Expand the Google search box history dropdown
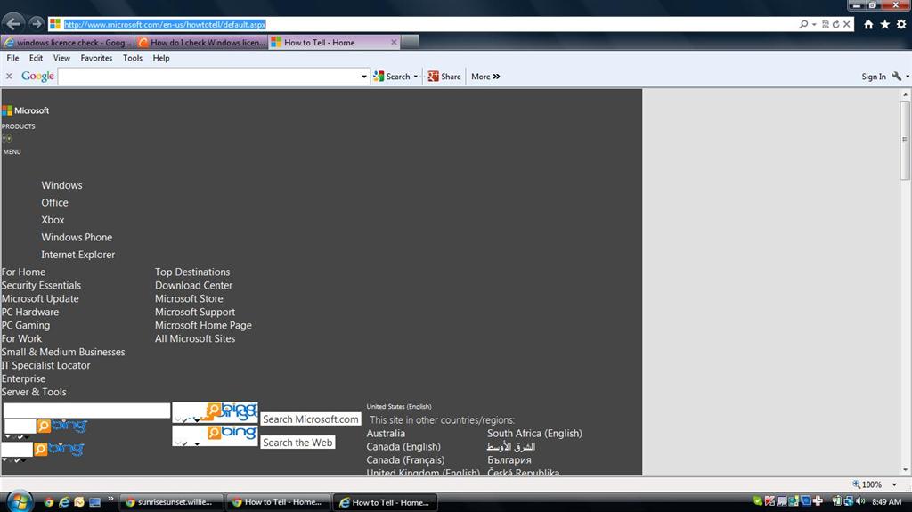This screenshot has height=512, width=912. tap(364, 77)
